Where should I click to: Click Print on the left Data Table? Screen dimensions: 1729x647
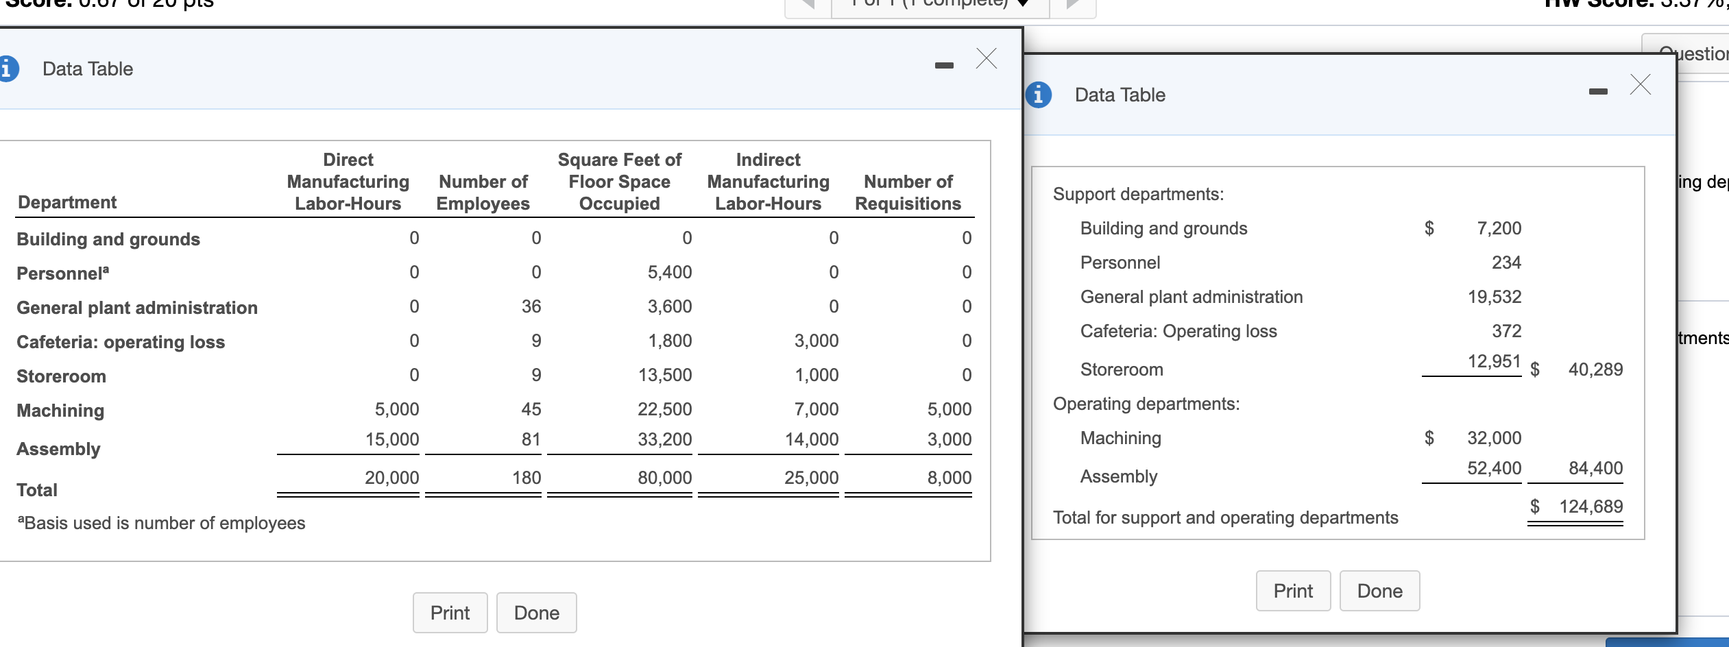[450, 613]
